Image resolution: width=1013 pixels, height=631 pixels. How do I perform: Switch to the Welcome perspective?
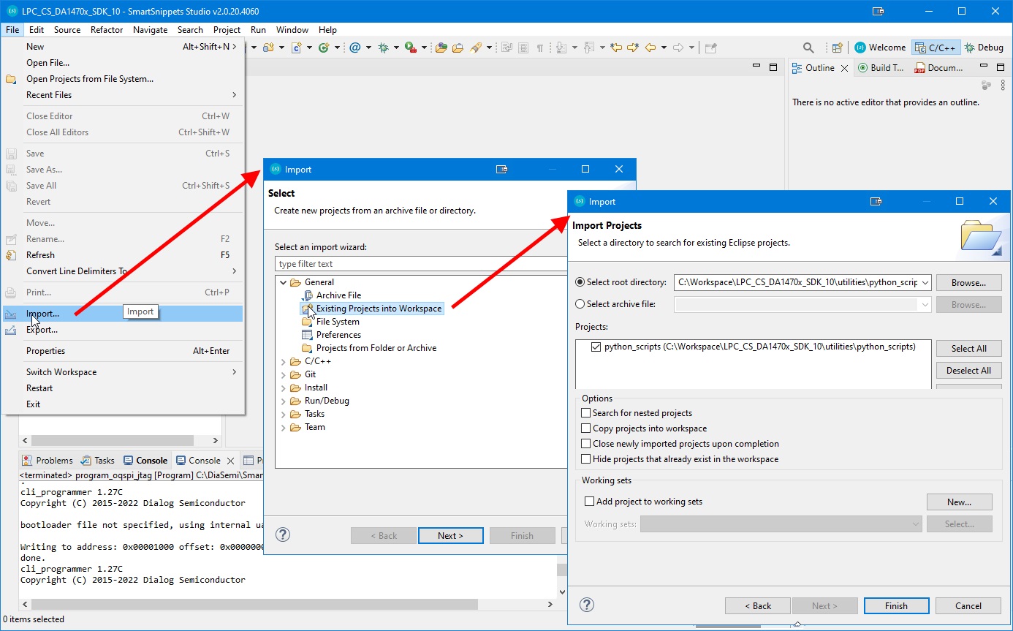(x=881, y=48)
